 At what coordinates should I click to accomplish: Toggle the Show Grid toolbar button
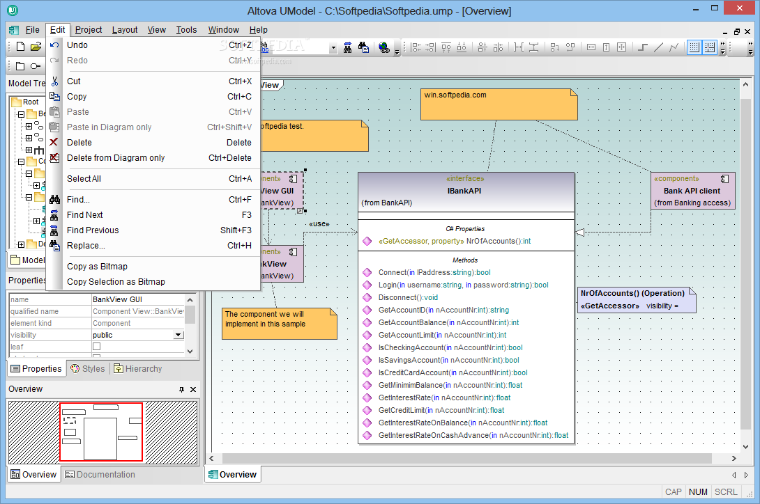[x=694, y=47]
